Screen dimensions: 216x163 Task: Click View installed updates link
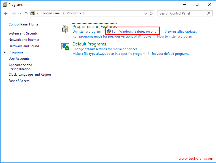tap(181, 32)
